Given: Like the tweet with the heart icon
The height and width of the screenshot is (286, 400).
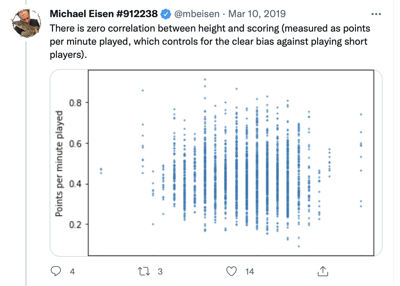Looking at the screenshot, I should click(x=232, y=271).
